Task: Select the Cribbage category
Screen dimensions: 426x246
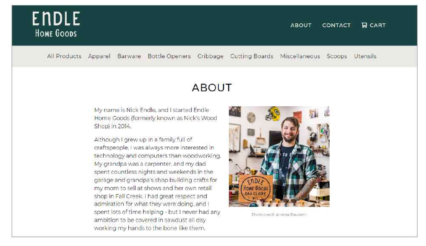Action: 210,56
